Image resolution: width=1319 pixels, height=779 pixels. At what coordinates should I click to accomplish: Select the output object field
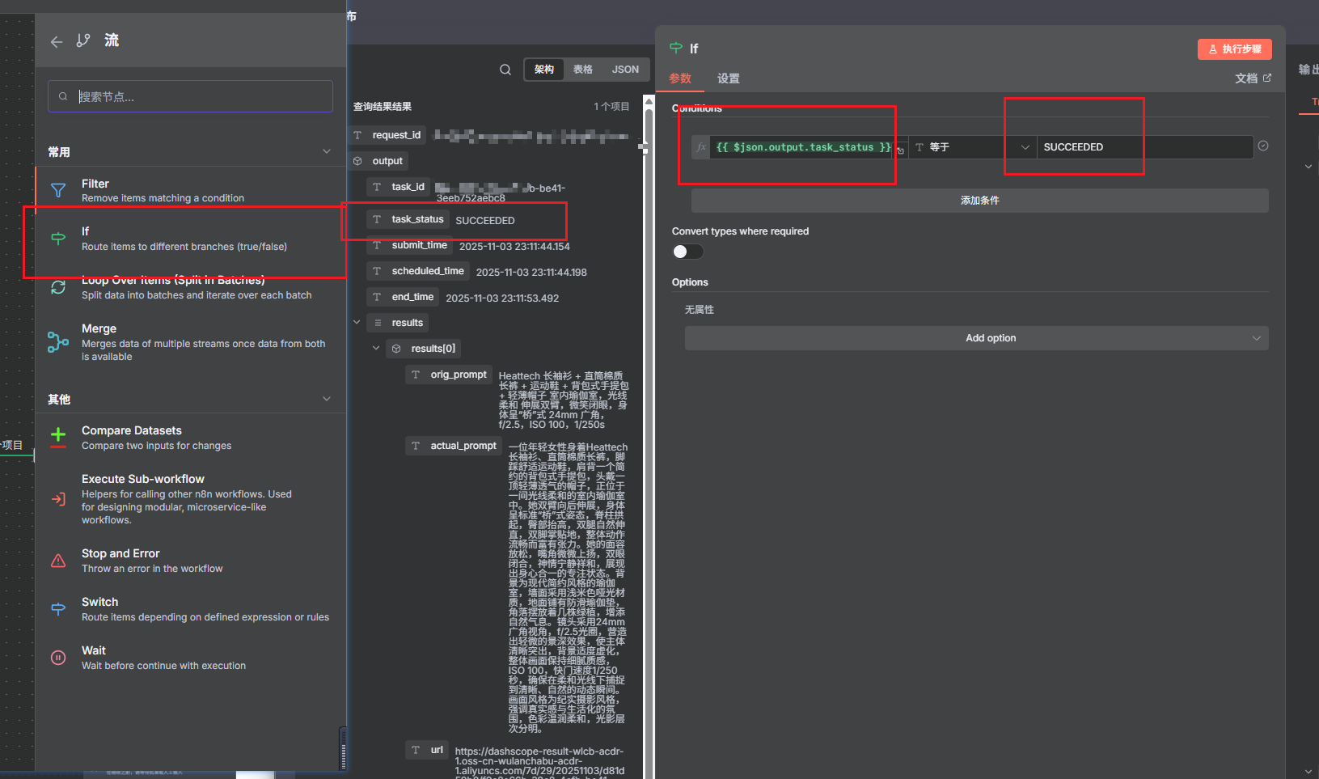click(379, 161)
